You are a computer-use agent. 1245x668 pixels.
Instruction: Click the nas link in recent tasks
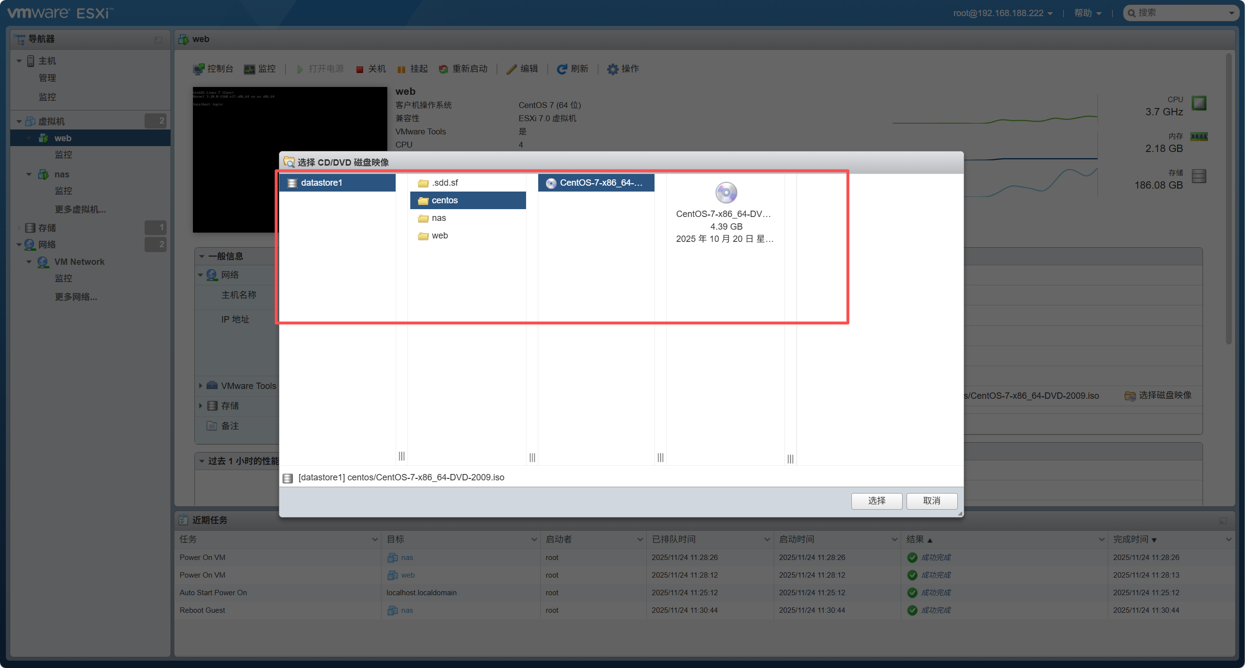point(407,558)
